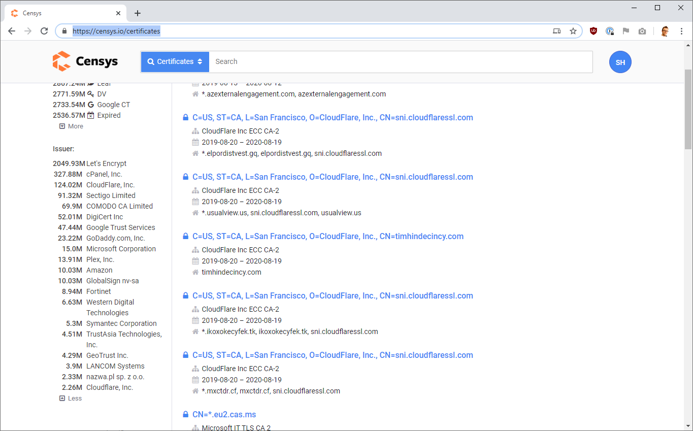Filter issuer by Amazon
The height and width of the screenshot is (431, 693).
(100, 270)
